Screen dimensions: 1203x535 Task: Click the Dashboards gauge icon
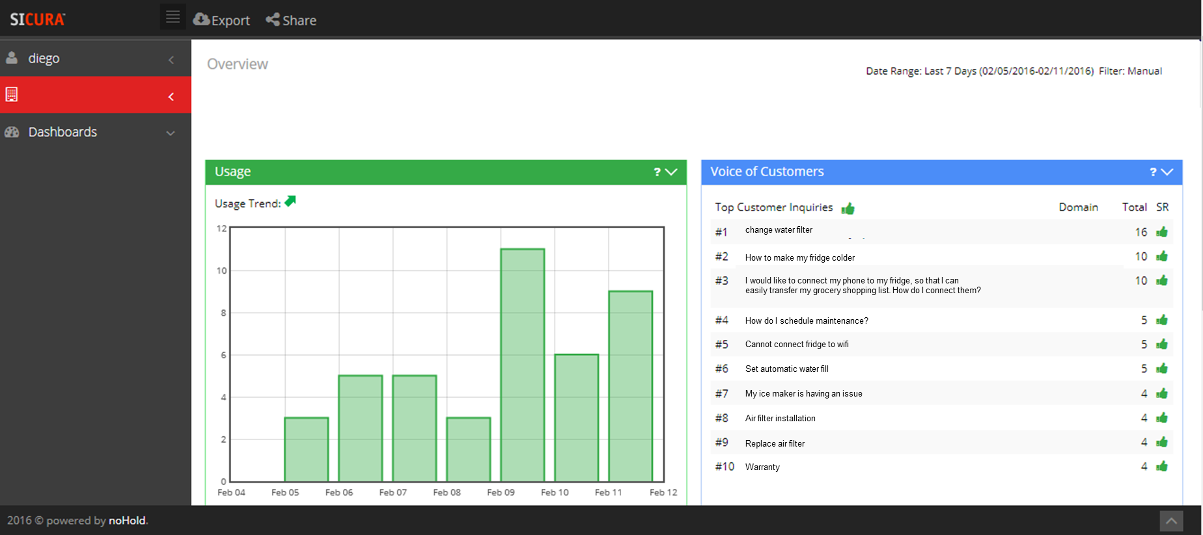coord(12,132)
